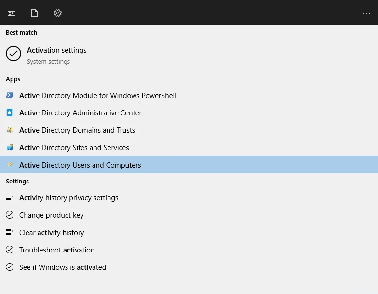The image size is (378, 294).
Task: Click the Users and Computers icon
Action: [10, 164]
